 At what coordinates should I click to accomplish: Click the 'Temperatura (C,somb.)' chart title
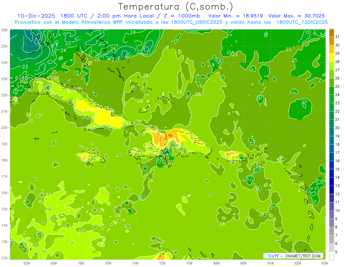[x=175, y=7]
